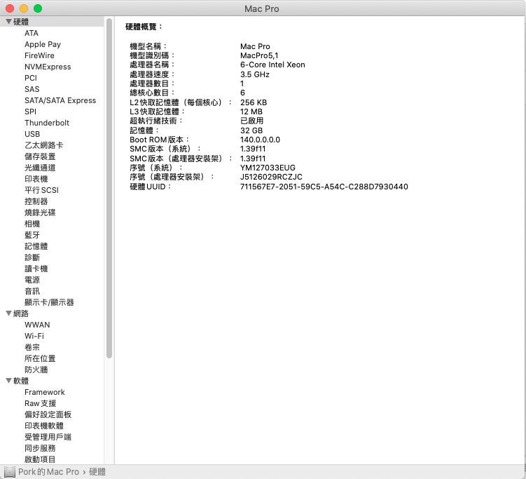This screenshot has width=526, height=479.
Task: Select 診斷 diagnostics entry
Action: click(32, 257)
